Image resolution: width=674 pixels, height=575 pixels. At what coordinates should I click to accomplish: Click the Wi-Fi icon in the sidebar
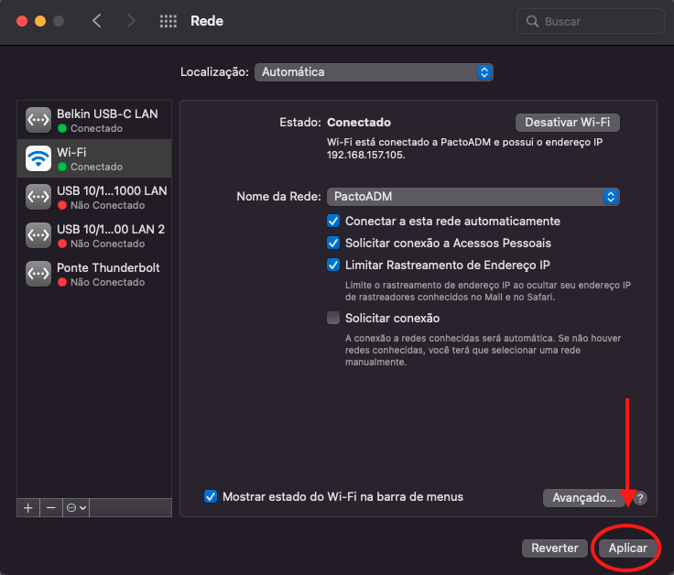(38, 158)
